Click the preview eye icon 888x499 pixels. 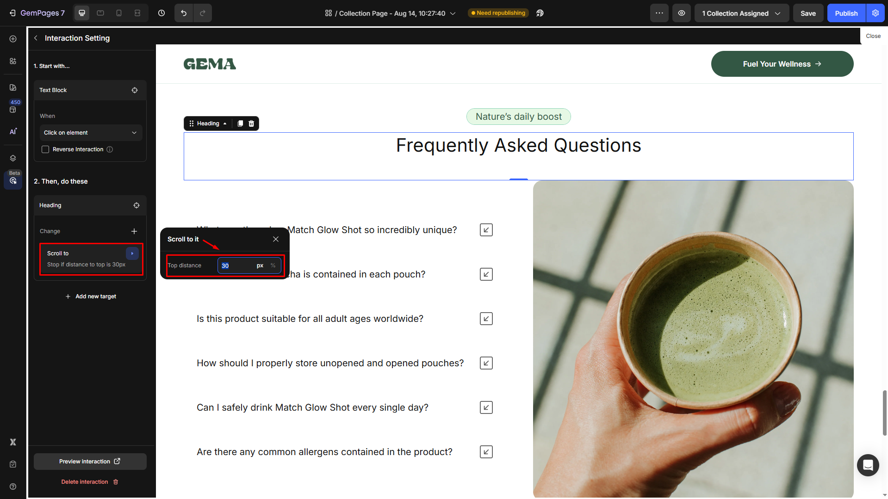pyautogui.click(x=682, y=13)
